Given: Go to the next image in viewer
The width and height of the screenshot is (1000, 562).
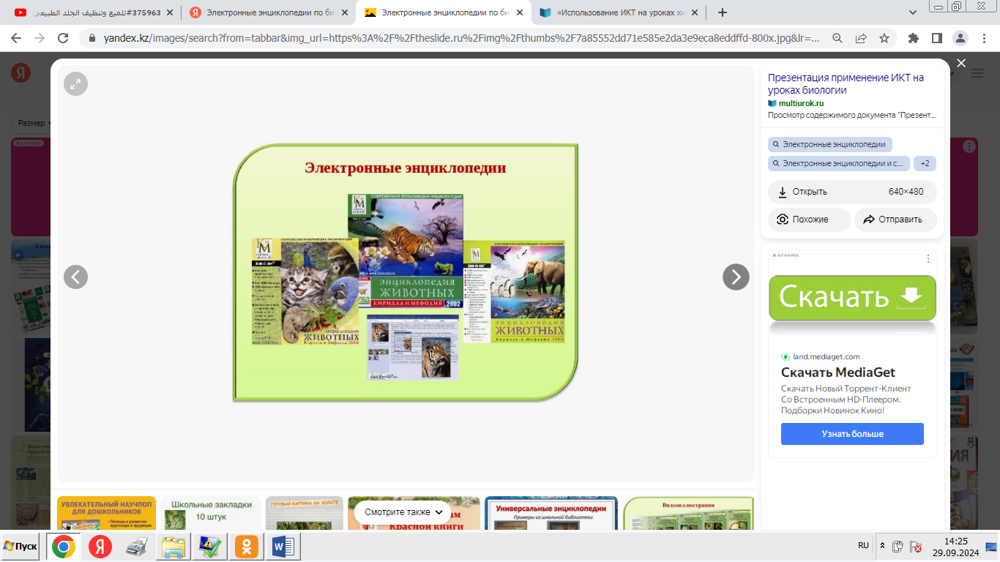Looking at the screenshot, I should [x=736, y=277].
